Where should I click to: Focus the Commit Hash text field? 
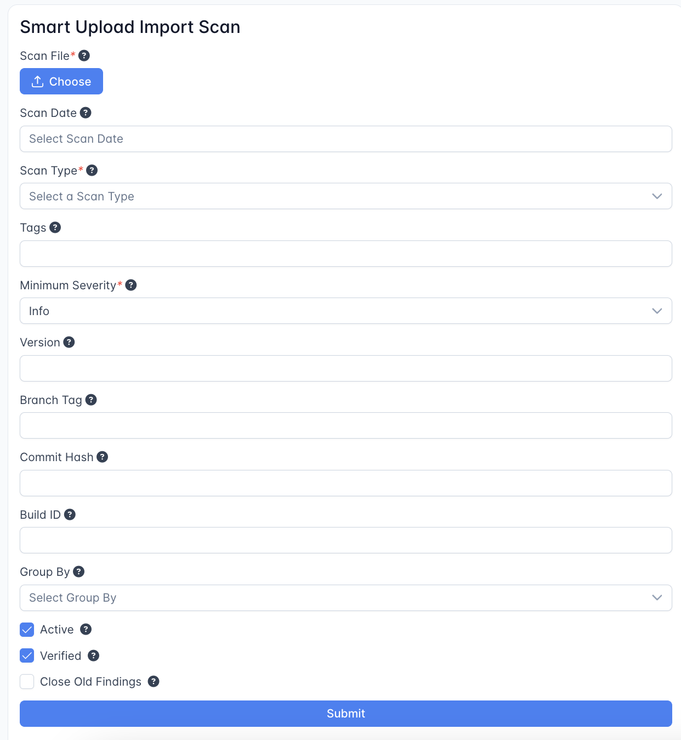click(345, 483)
